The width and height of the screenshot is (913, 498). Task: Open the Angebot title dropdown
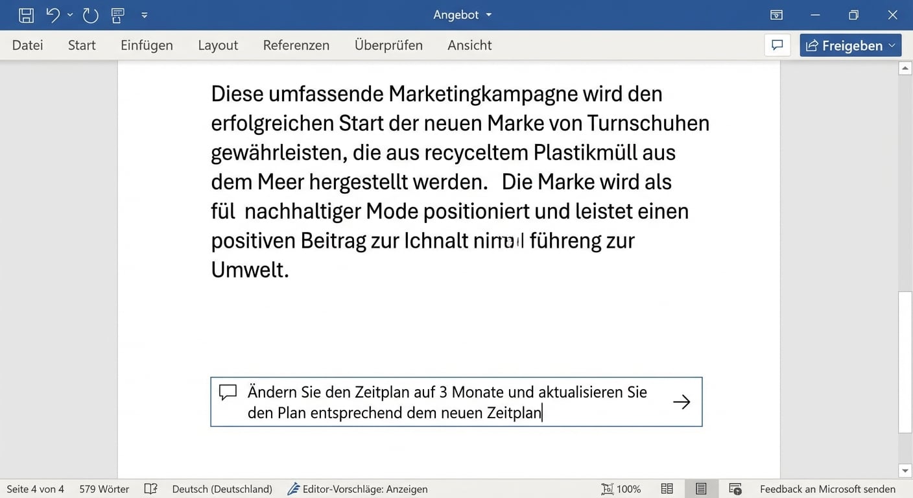[490, 14]
